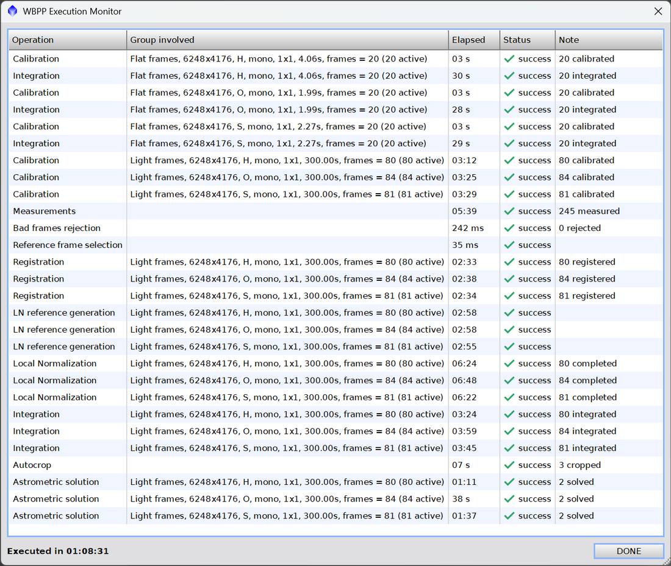Sort by the Operation column header
Image resolution: width=671 pixels, height=566 pixels.
[67, 40]
